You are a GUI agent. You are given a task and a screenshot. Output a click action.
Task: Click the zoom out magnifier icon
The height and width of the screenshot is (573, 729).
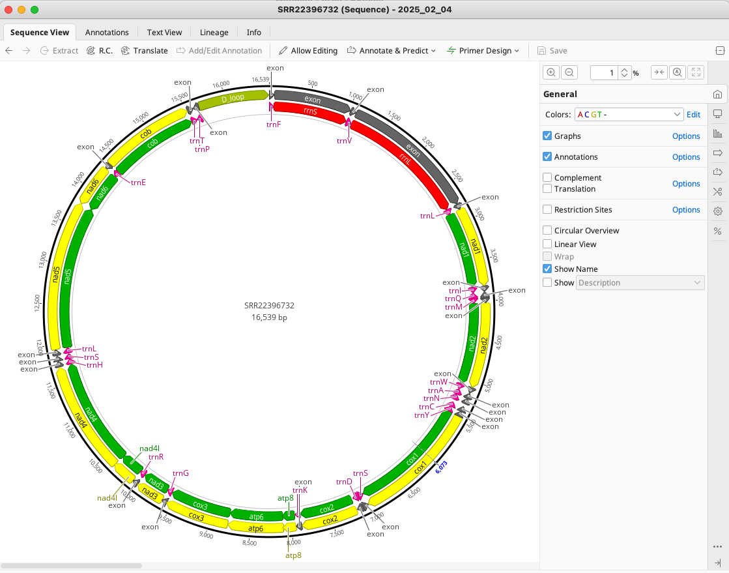click(x=569, y=72)
